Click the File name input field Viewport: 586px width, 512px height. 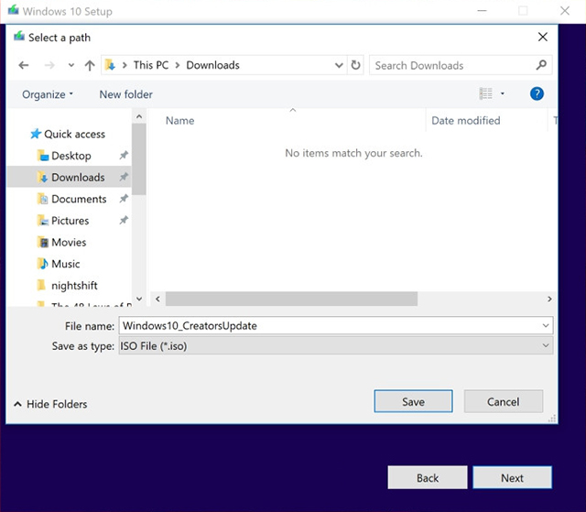[330, 325]
